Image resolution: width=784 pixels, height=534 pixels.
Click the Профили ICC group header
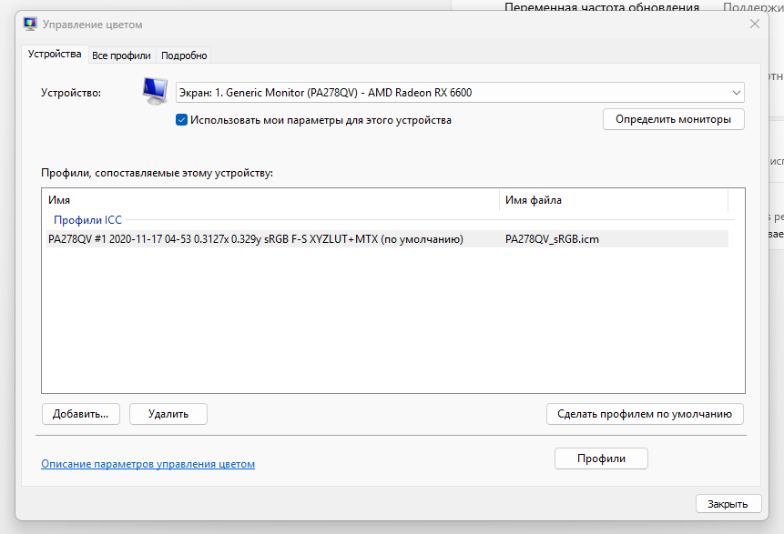tap(88, 220)
